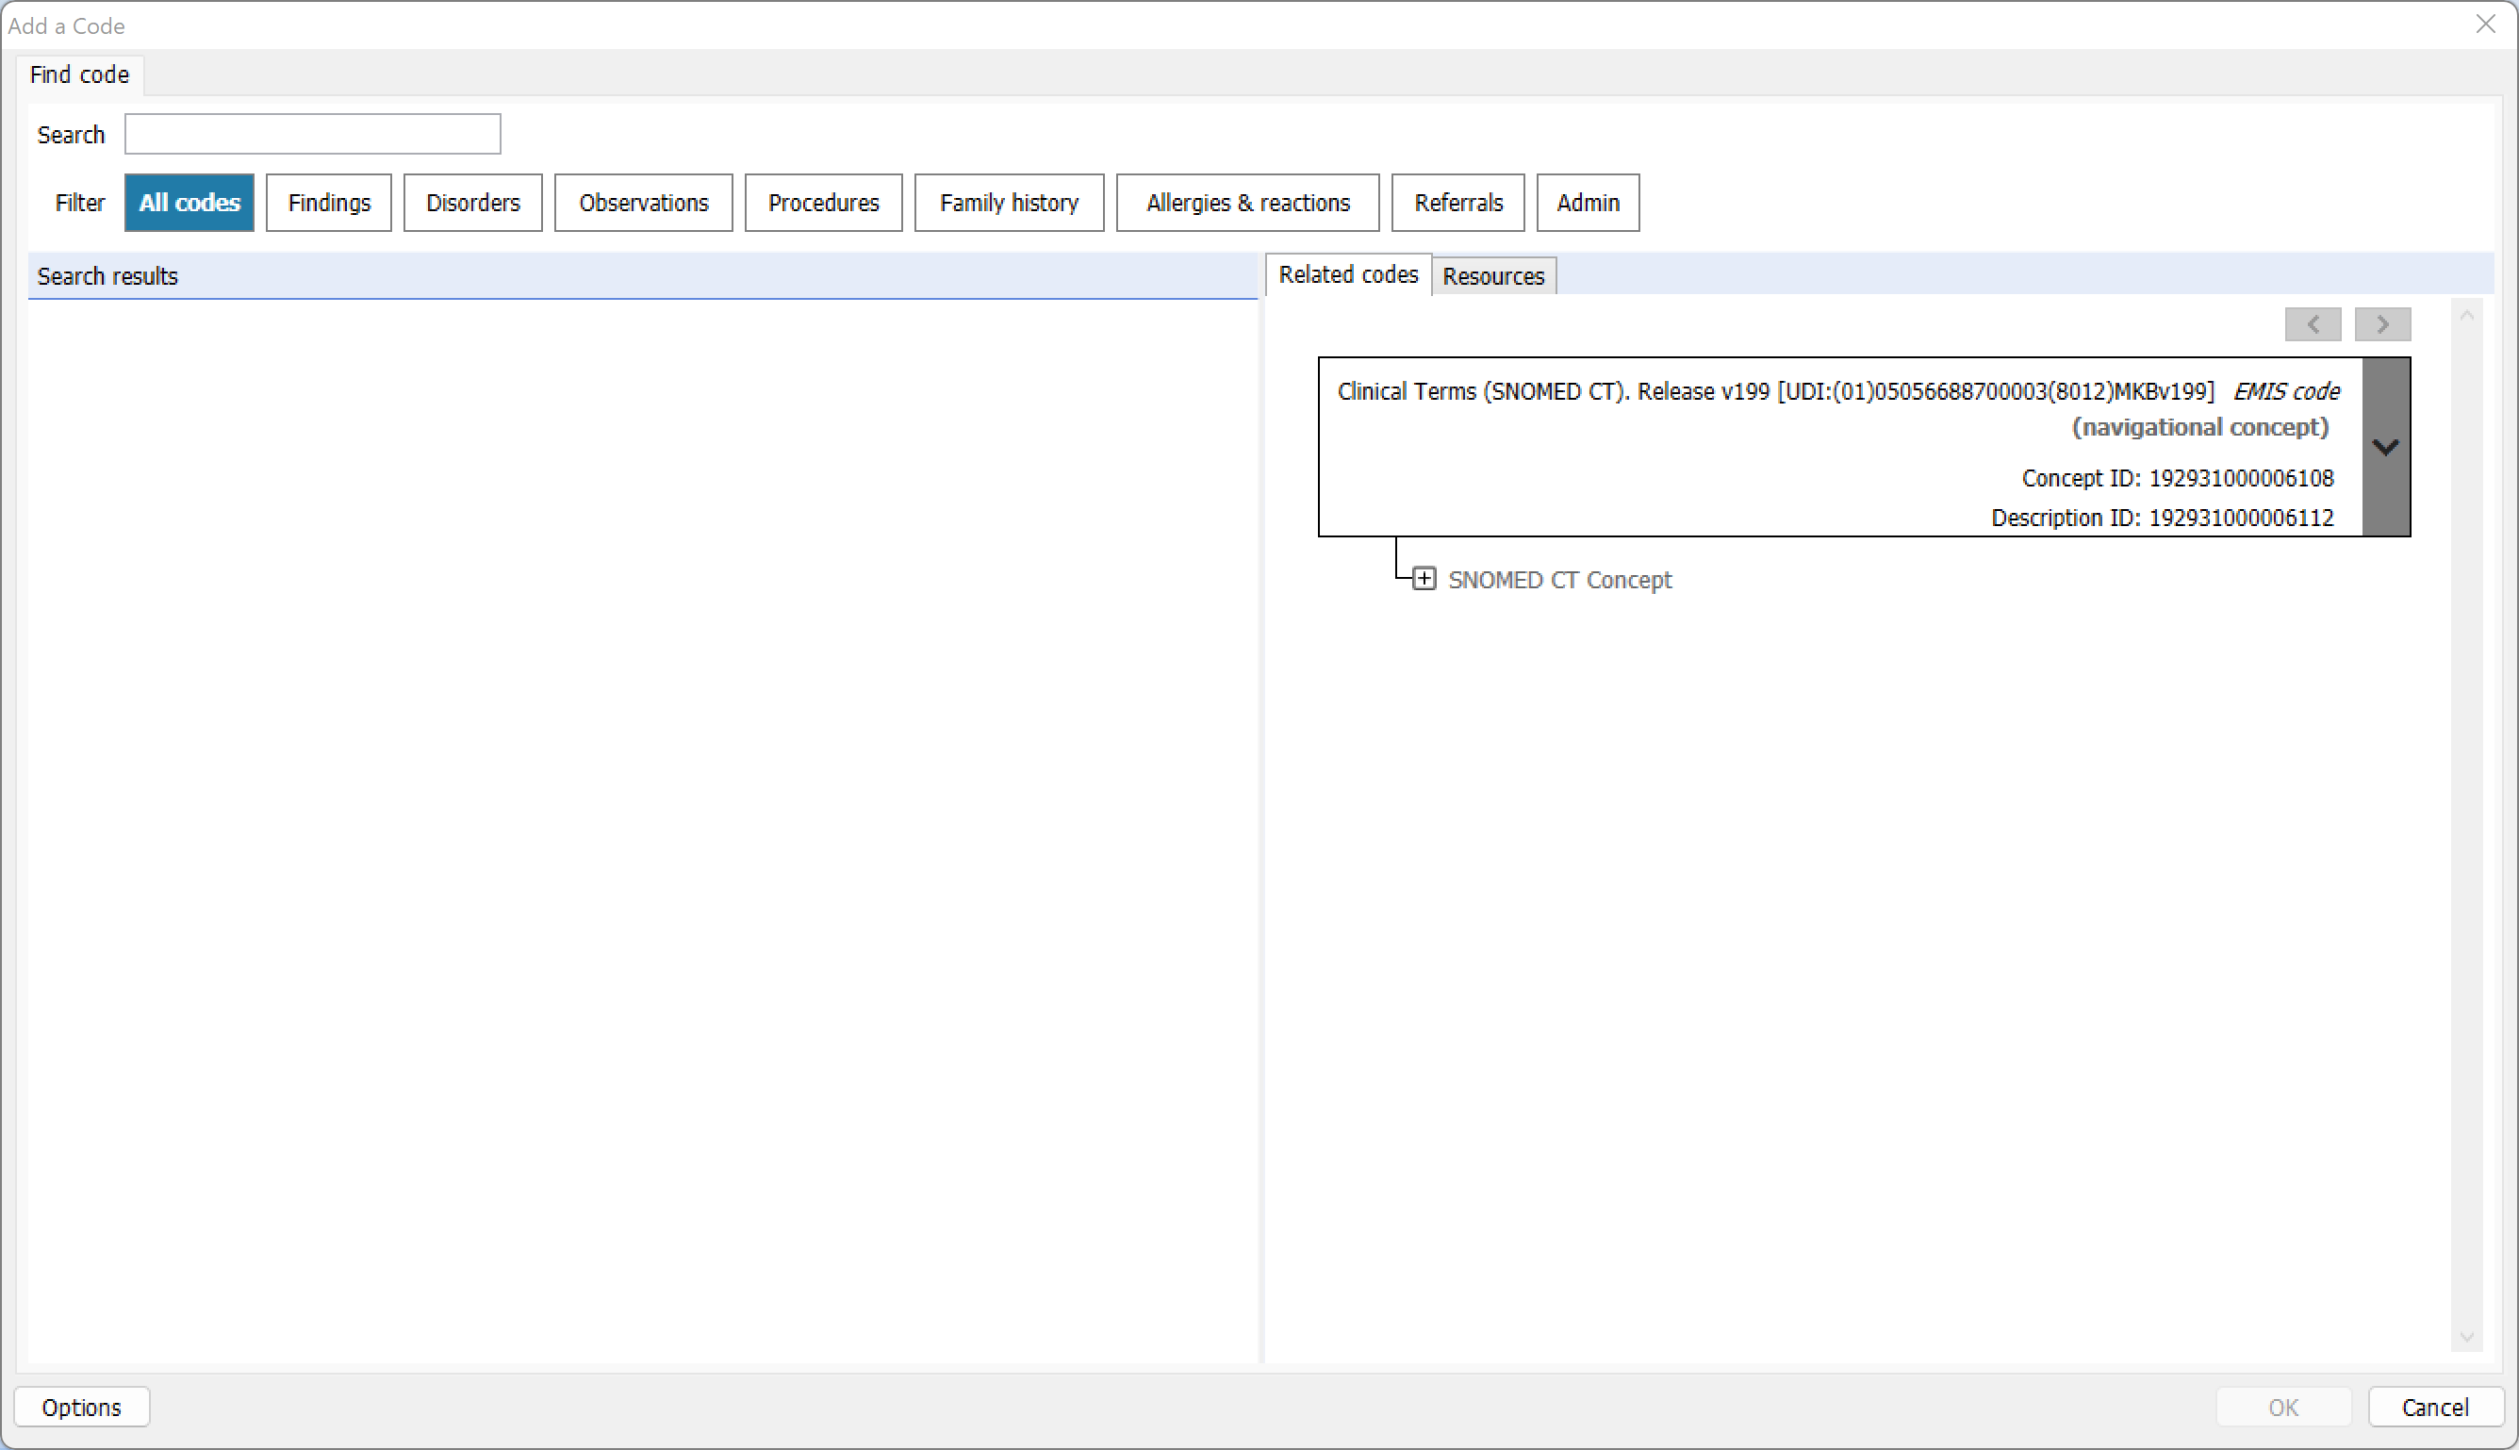Close the Add a Code dialog
2519x1450 pixels.
click(x=2485, y=24)
